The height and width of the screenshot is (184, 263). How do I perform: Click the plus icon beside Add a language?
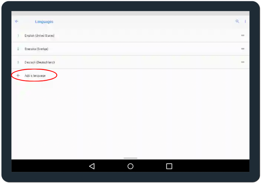[18, 76]
